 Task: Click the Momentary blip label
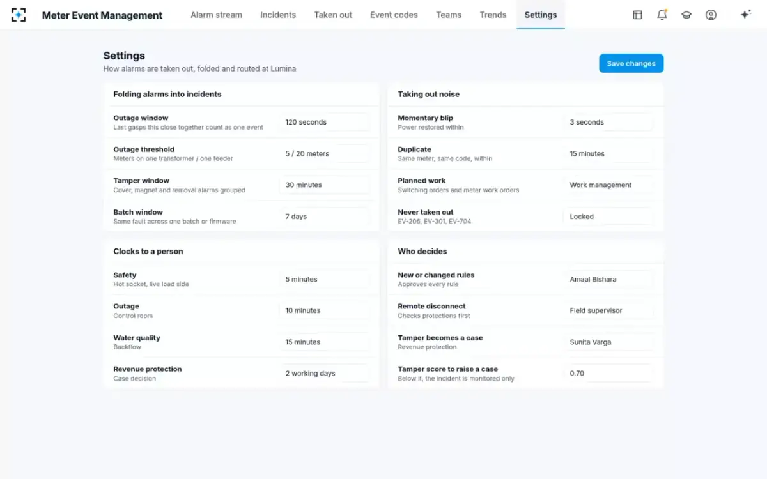pyautogui.click(x=426, y=118)
